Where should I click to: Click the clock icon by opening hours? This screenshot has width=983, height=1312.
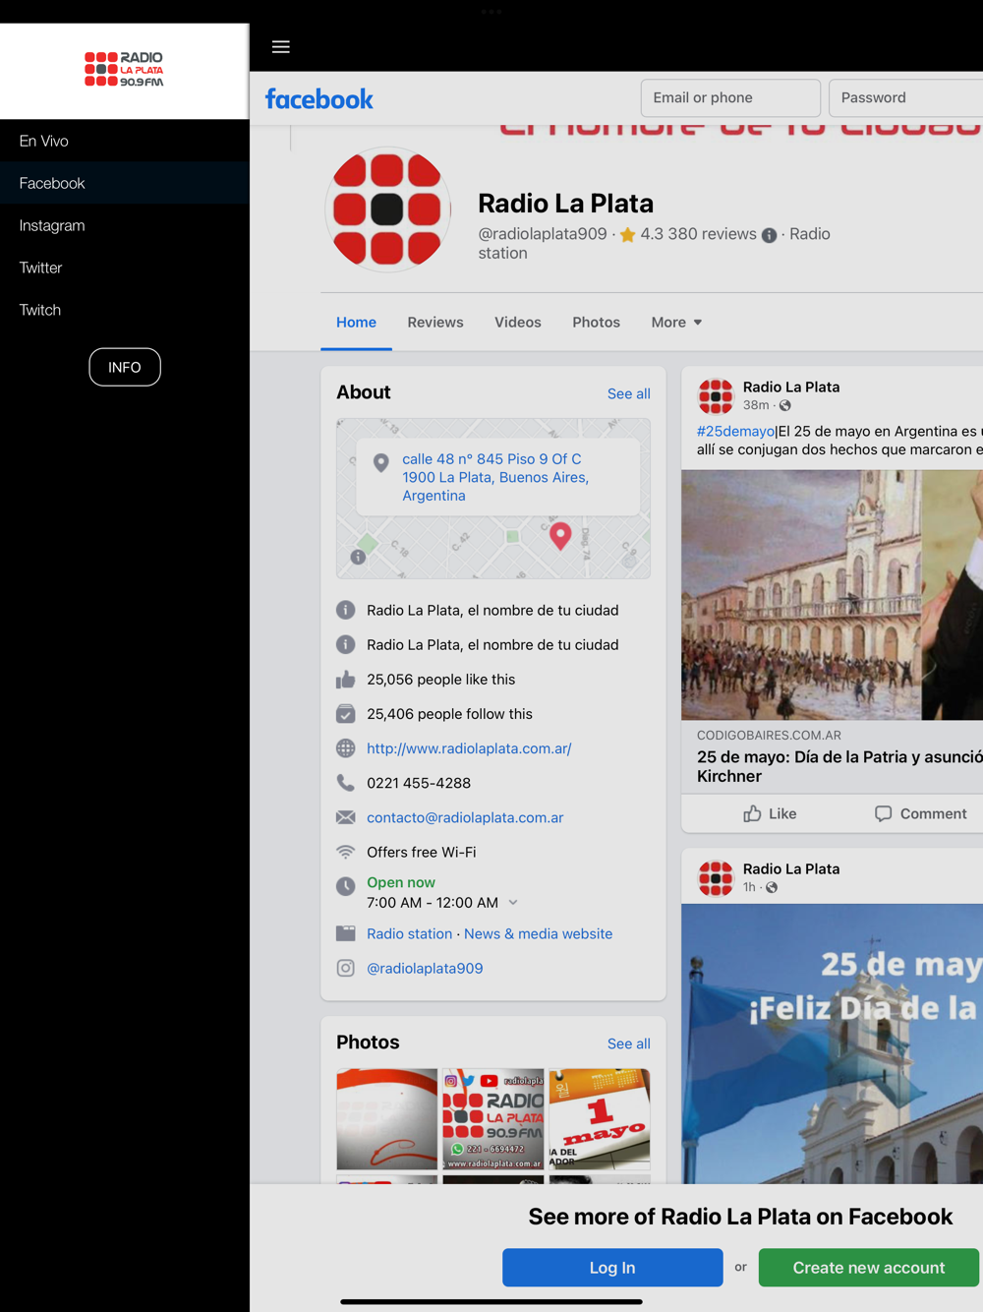pos(345,886)
